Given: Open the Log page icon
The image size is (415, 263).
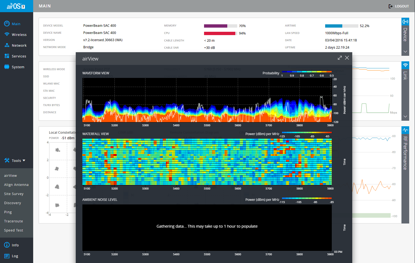Looking at the screenshot, I should (x=7, y=256).
